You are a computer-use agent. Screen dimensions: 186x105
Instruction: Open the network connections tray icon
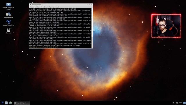point(174,103)
